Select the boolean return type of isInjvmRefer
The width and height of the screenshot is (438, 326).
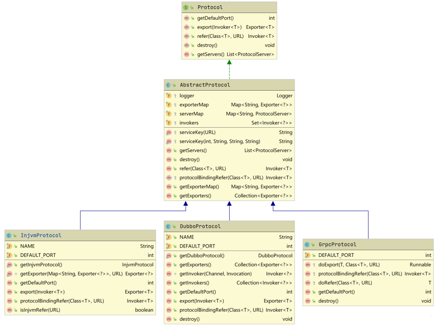tap(144, 310)
